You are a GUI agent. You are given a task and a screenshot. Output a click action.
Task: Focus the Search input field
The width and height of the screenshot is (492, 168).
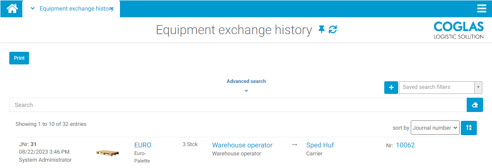click(x=238, y=105)
